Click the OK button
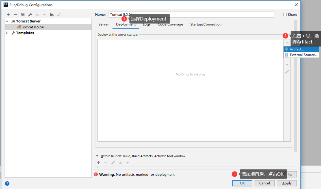Viewport: 321px width, 189px height. [242, 183]
